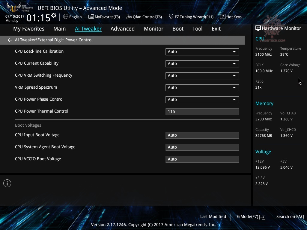Open the Boot tab
Screen dimensions: 307x230
pyautogui.click(x=178, y=29)
